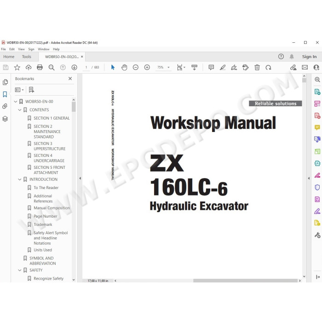
Task: Open the fit page options icon
Action: [181, 67]
